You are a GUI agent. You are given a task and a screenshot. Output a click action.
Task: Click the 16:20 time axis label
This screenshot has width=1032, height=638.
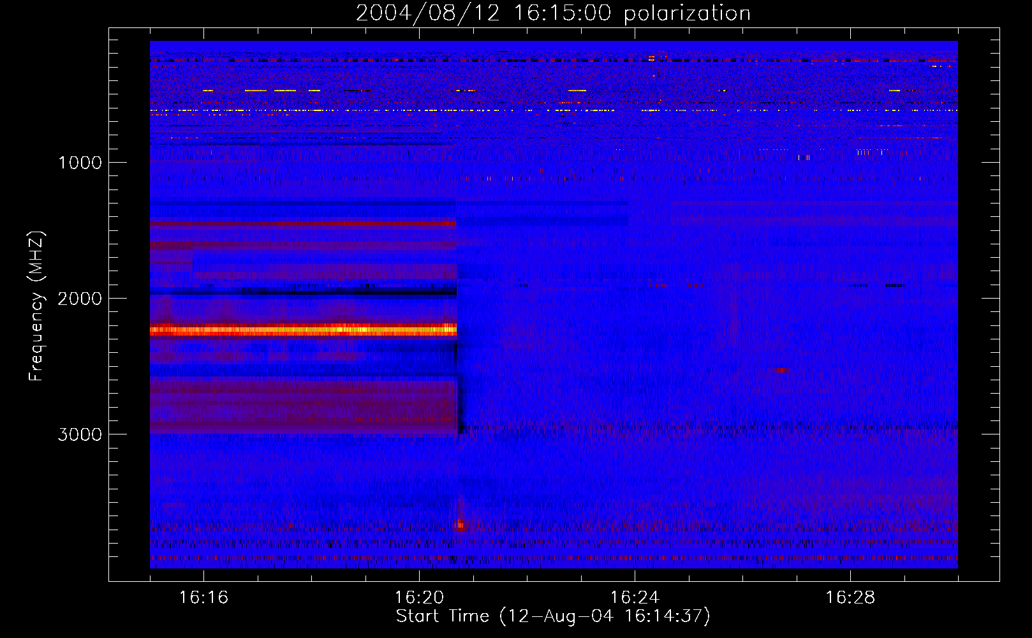tap(419, 598)
